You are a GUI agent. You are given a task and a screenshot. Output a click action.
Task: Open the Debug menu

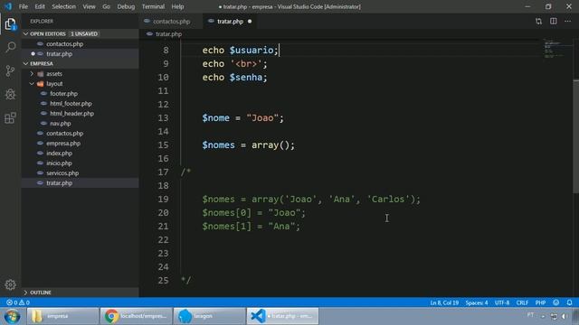pyautogui.click(x=126, y=6)
